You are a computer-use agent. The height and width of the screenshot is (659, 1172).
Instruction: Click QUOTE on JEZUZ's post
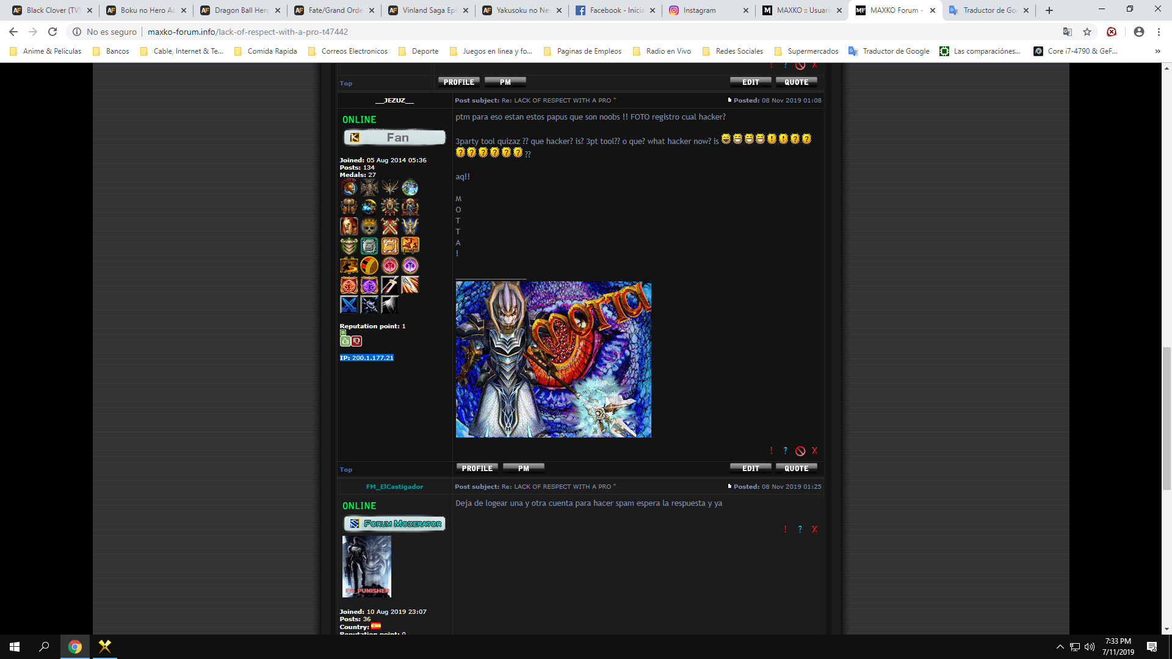(x=796, y=469)
